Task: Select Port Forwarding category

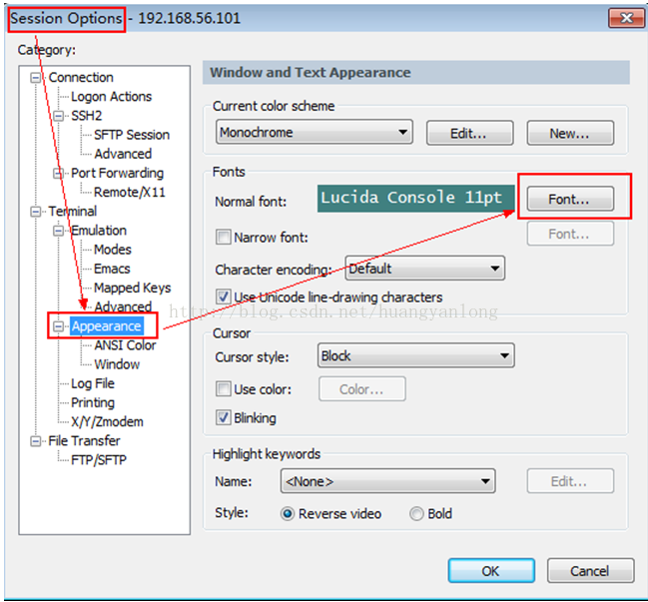Action: (117, 173)
